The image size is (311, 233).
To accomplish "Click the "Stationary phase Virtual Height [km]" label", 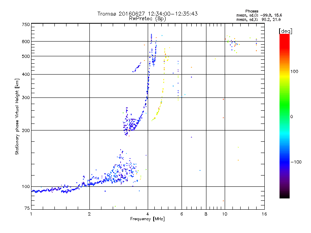I will (17, 116).
